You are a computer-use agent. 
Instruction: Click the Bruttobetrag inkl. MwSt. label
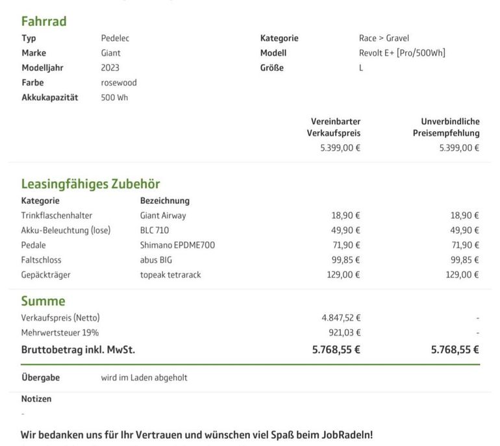coord(78,350)
